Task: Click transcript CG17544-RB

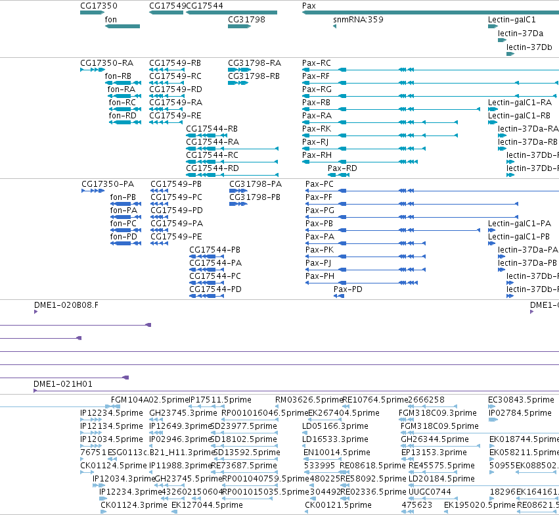Action: [x=207, y=135]
